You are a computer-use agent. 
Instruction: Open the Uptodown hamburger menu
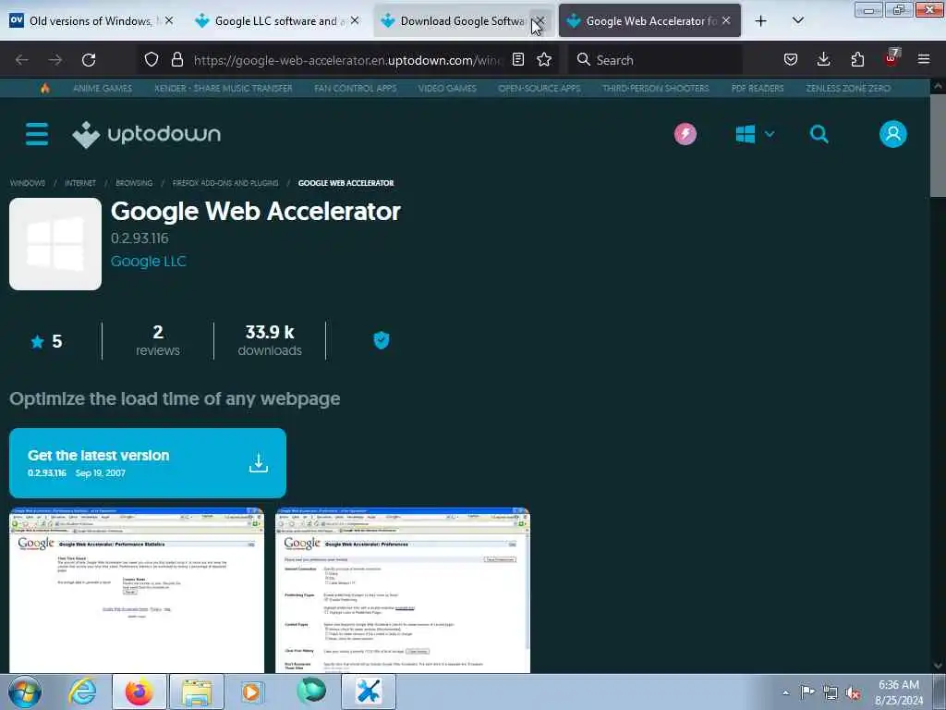37,134
